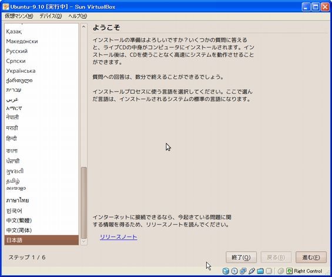The width and height of the screenshot is (332, 277).
Task: Select 中文(简体) in the language list
Action: [42, 230]
